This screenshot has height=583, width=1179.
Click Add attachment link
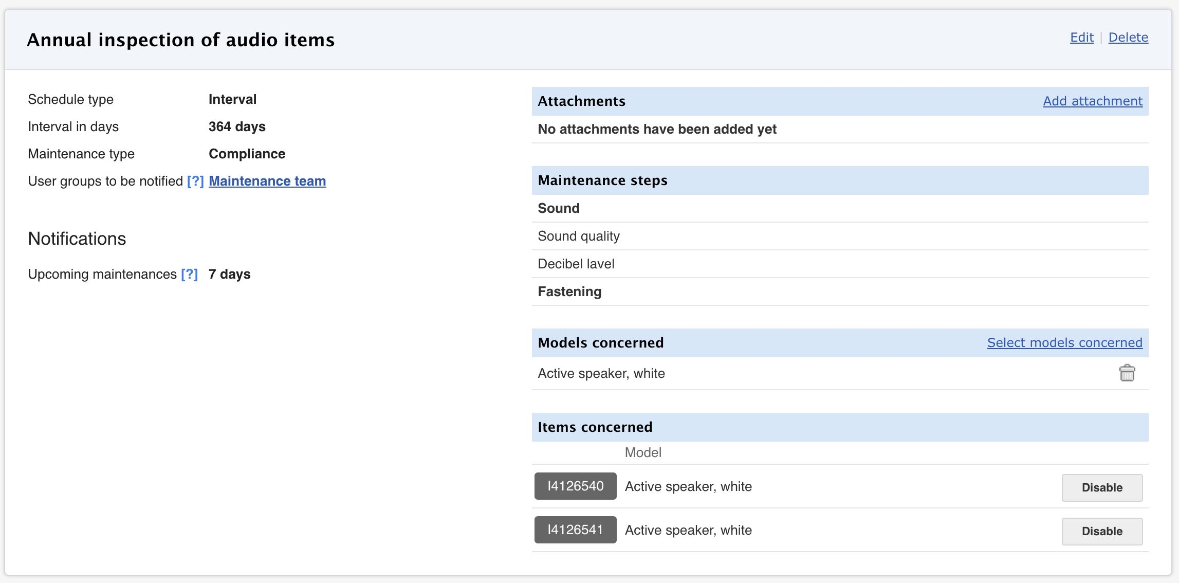(x=1092, y=101)
